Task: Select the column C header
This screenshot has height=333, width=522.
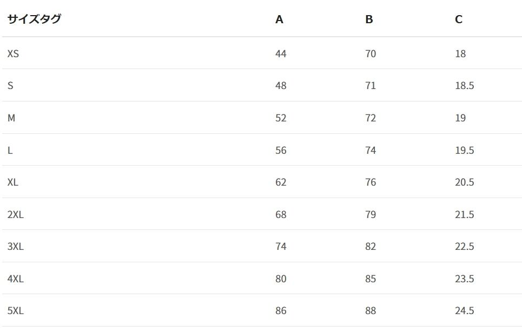Action: (458, 19)
